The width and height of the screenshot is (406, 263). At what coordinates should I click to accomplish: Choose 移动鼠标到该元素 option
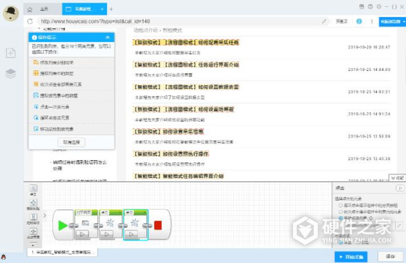71,128
